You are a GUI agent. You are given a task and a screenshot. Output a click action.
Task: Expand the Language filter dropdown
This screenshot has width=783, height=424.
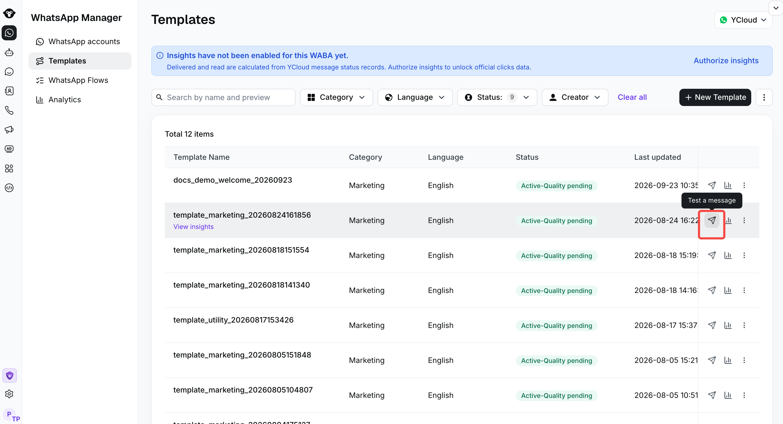pos(415,97)
